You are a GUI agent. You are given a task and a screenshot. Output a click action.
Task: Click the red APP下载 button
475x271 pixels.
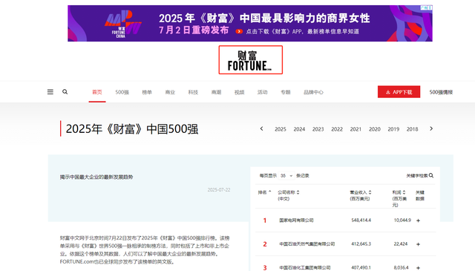[399, 92]
